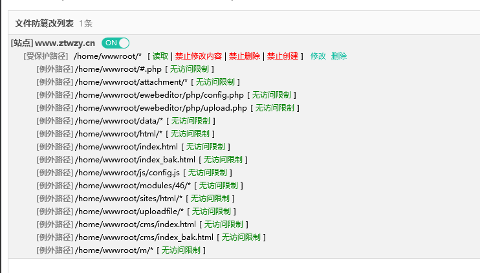Image resolution: width=480 pixels, height=273 pixels.
Task: Click the 读取 permission label
Action: click(160, 56)
